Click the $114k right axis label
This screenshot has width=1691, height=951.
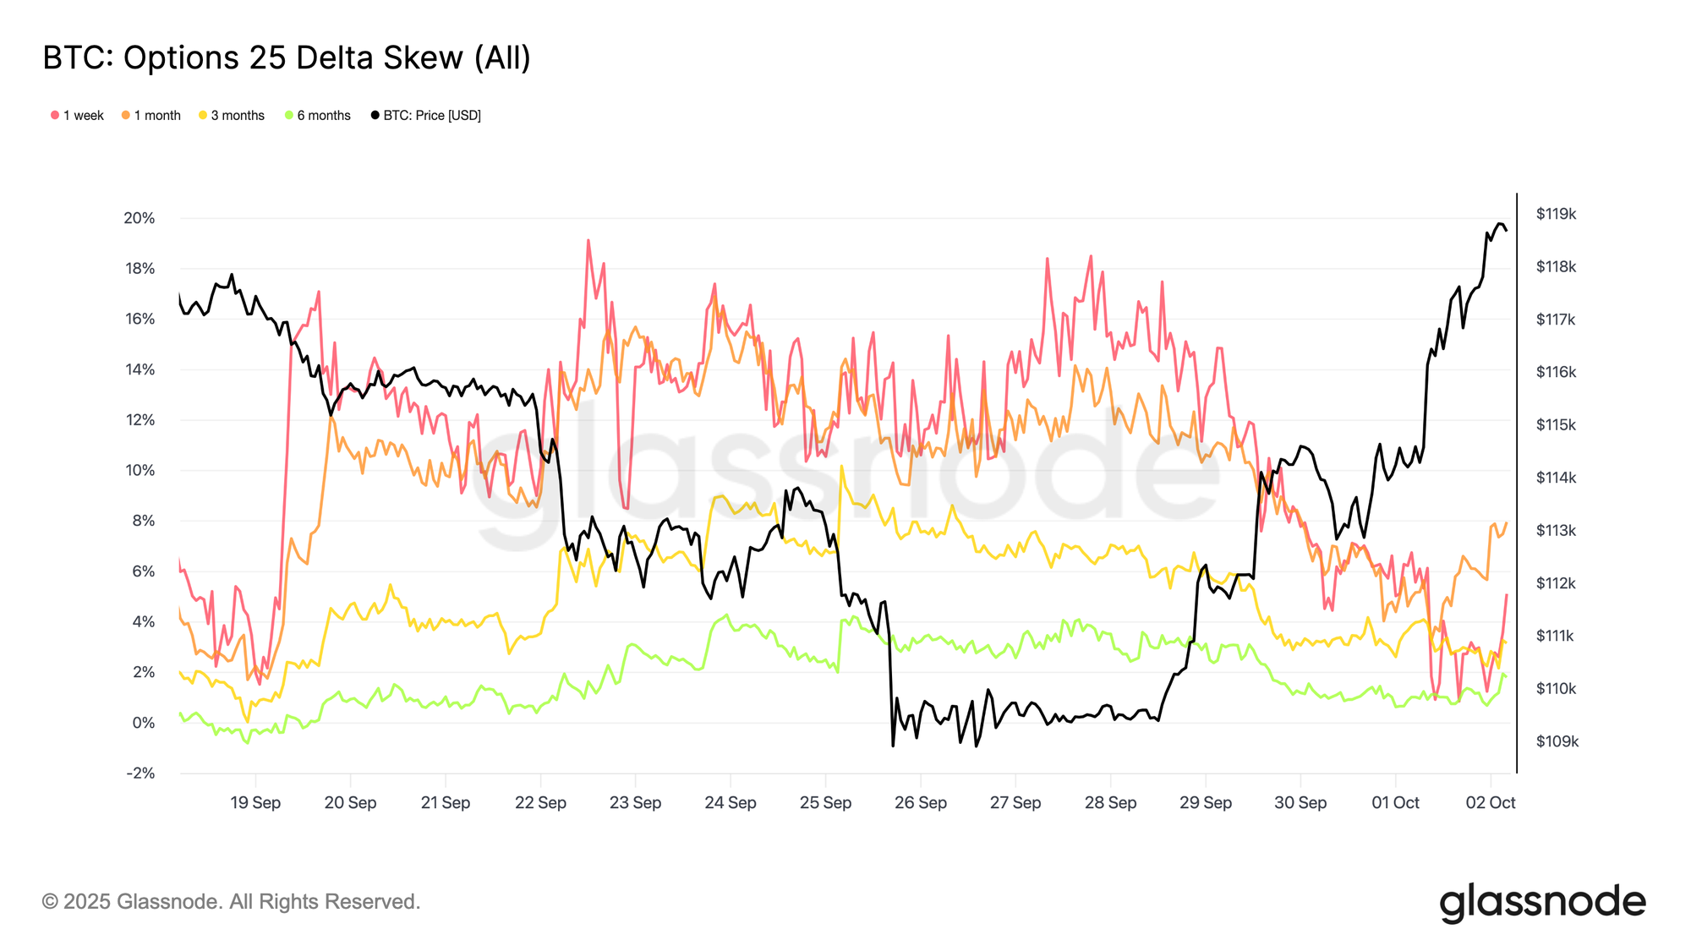1556,478
